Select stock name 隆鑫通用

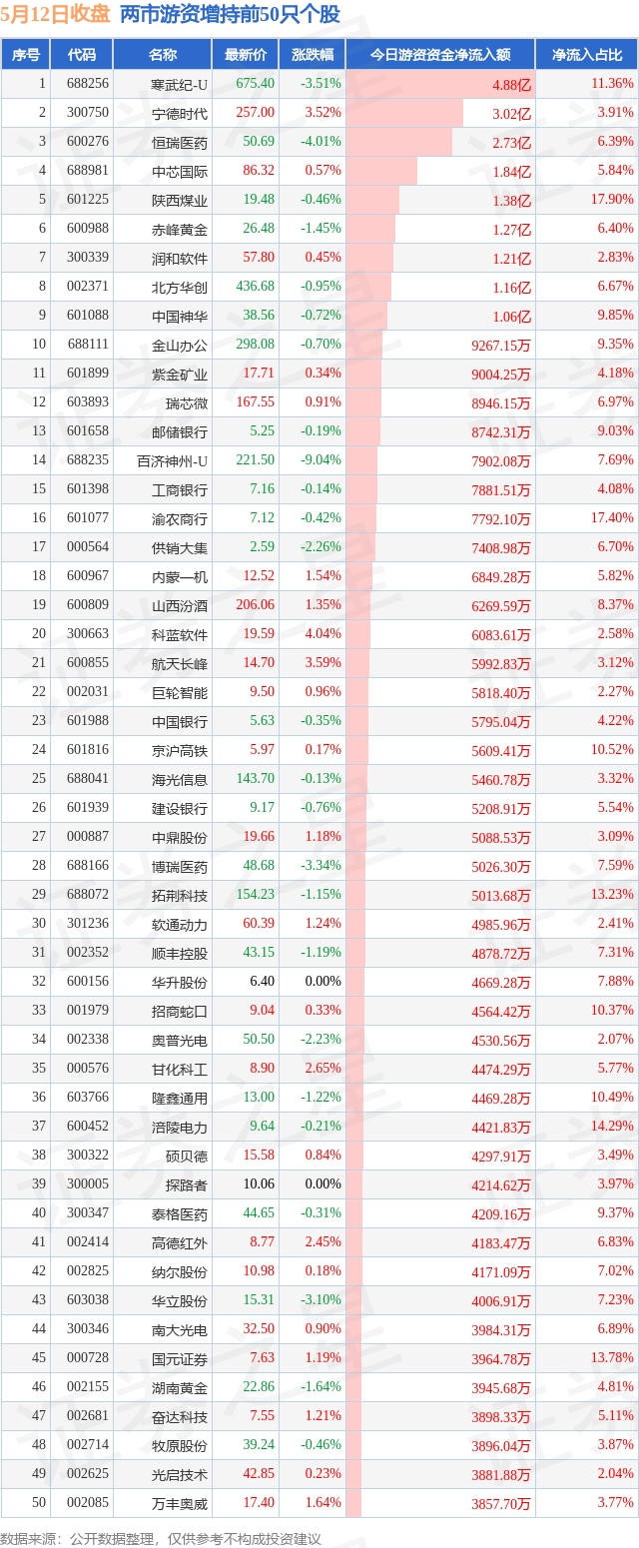pos(179,1098)
